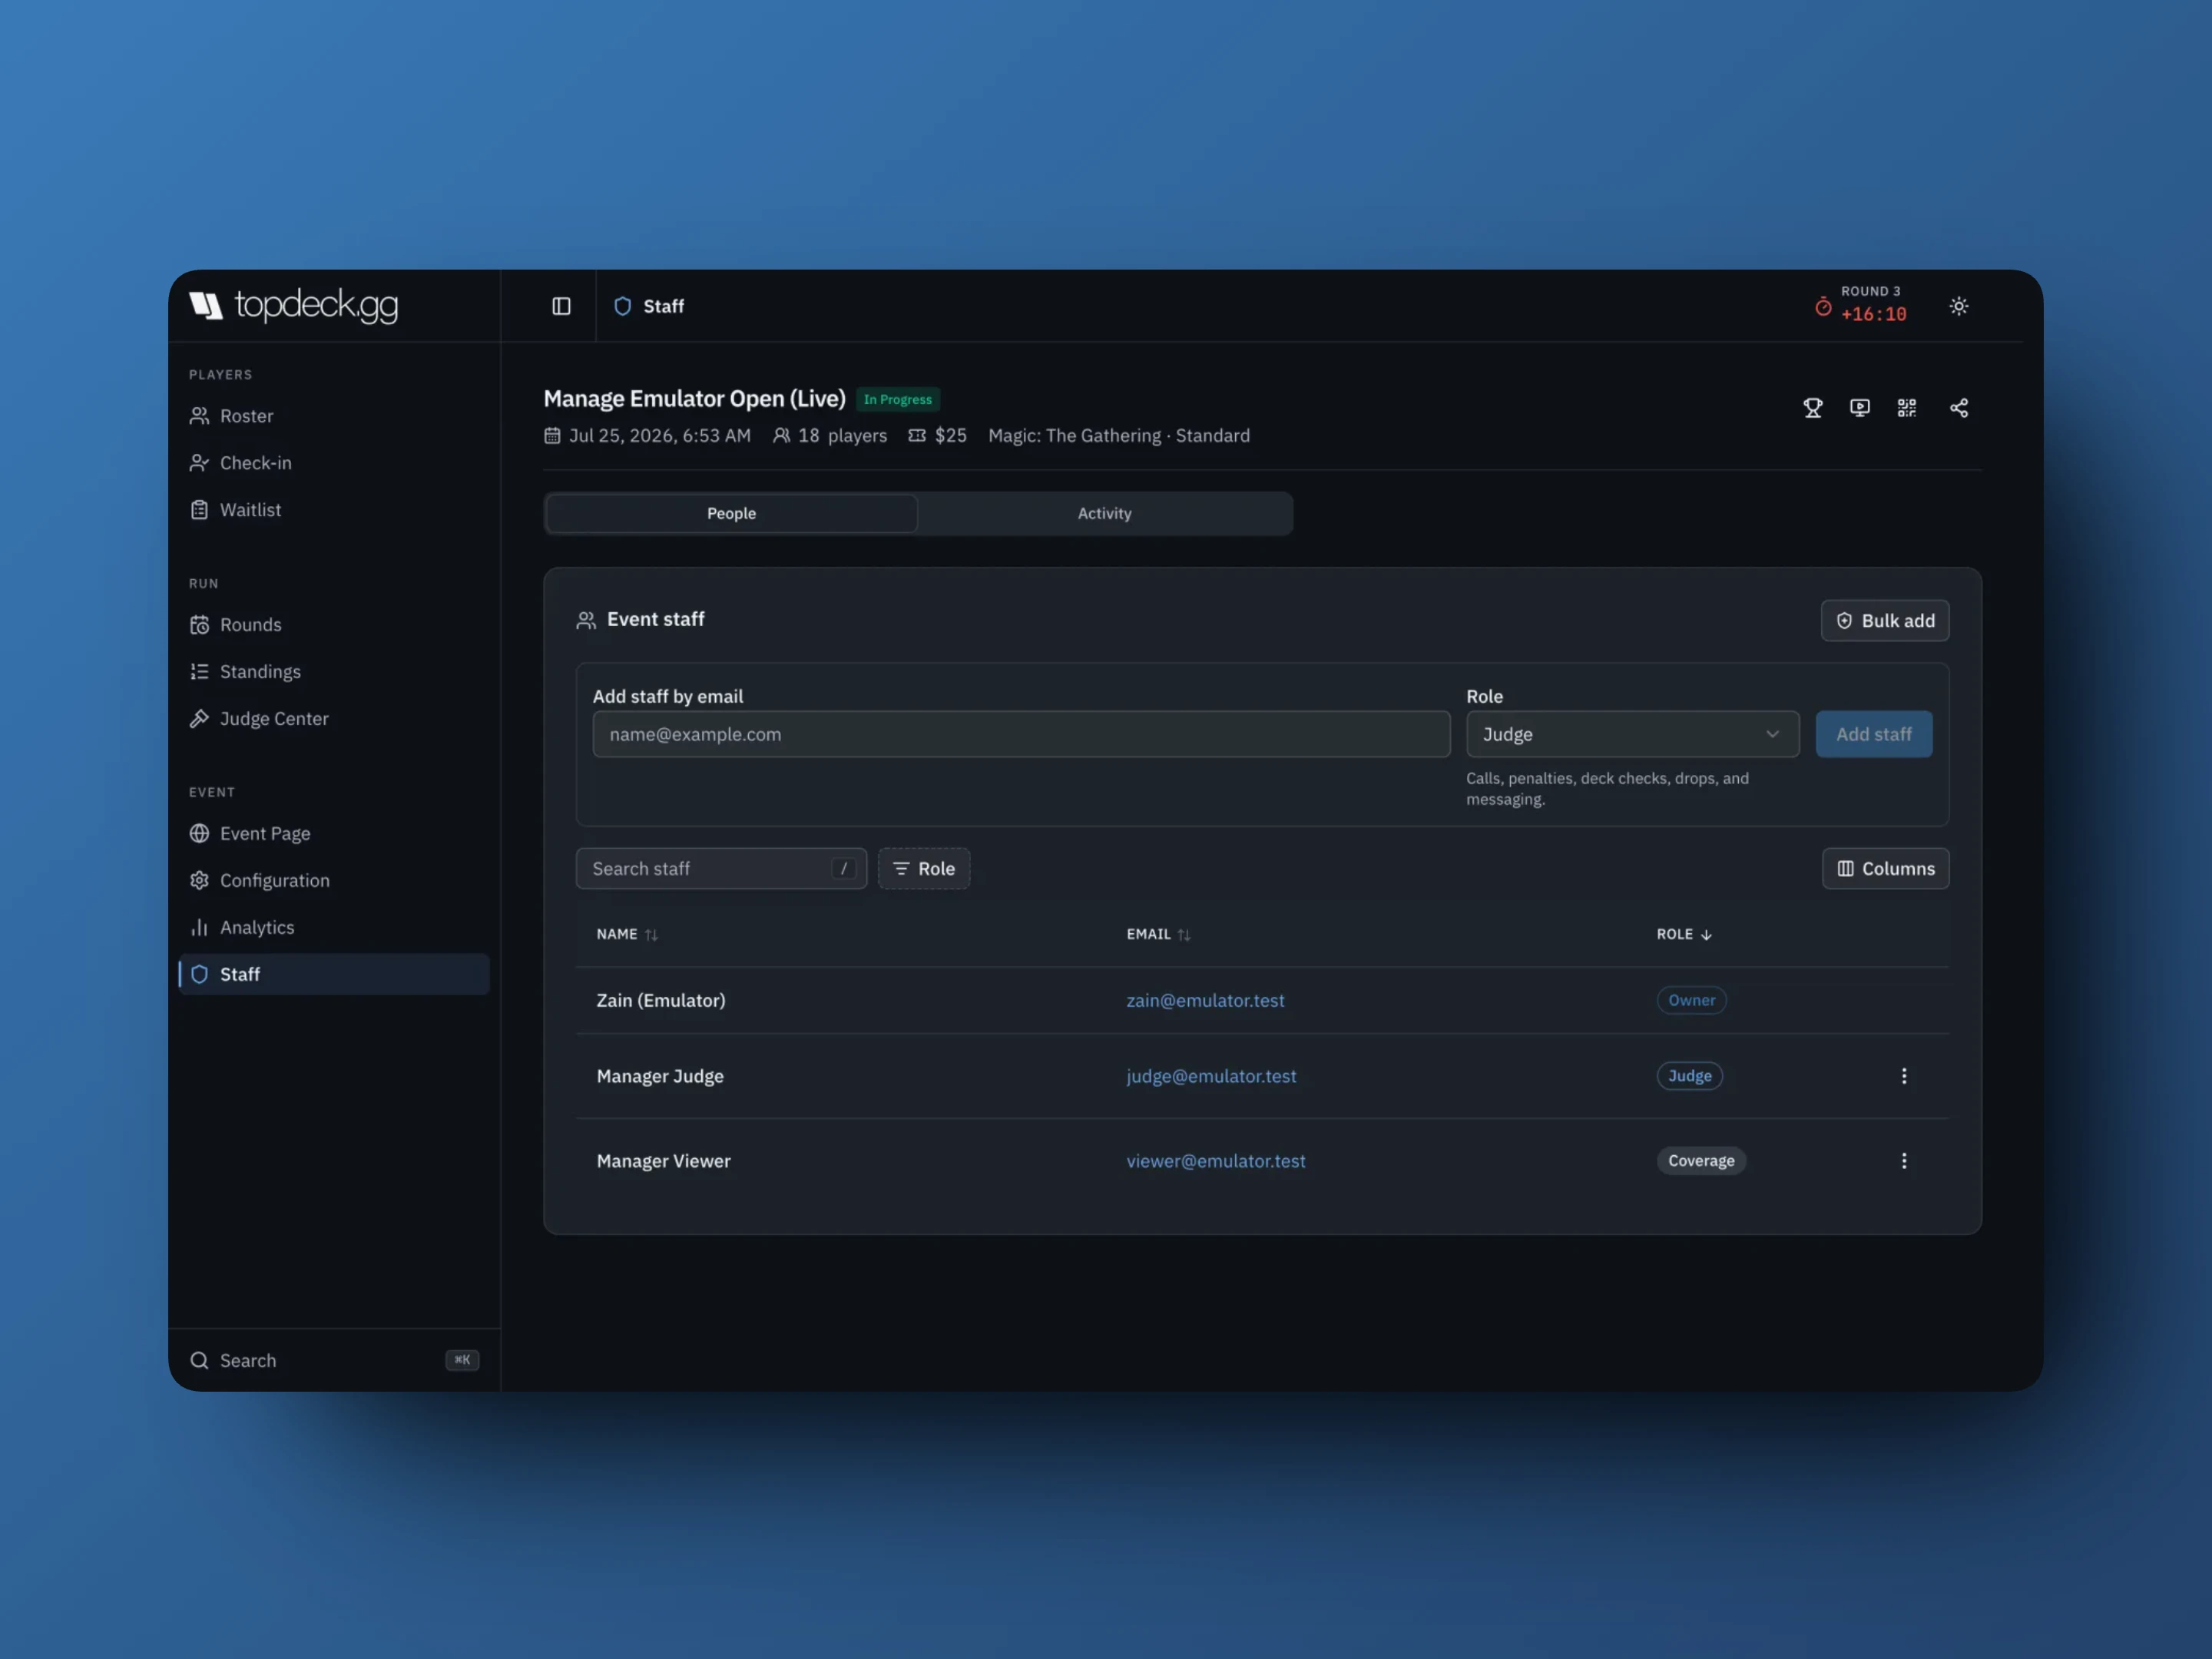2212x1659 pixels.
Task: Open the Columns selector
Action: [x=1885, y=869]
